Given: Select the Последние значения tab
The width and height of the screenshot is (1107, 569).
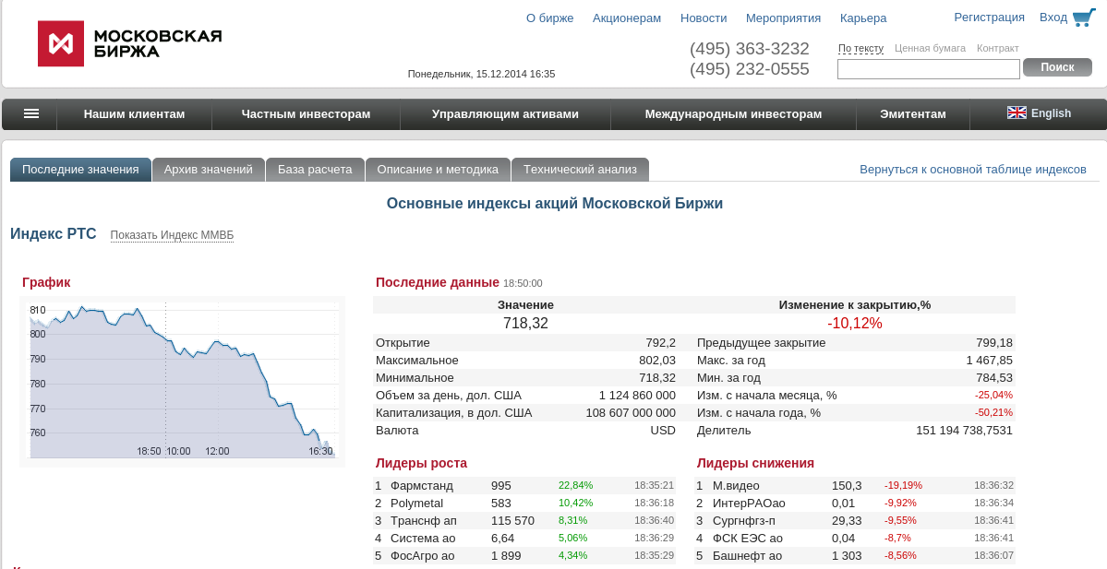Looking at the screenshot, I should [x=80, y=169].
